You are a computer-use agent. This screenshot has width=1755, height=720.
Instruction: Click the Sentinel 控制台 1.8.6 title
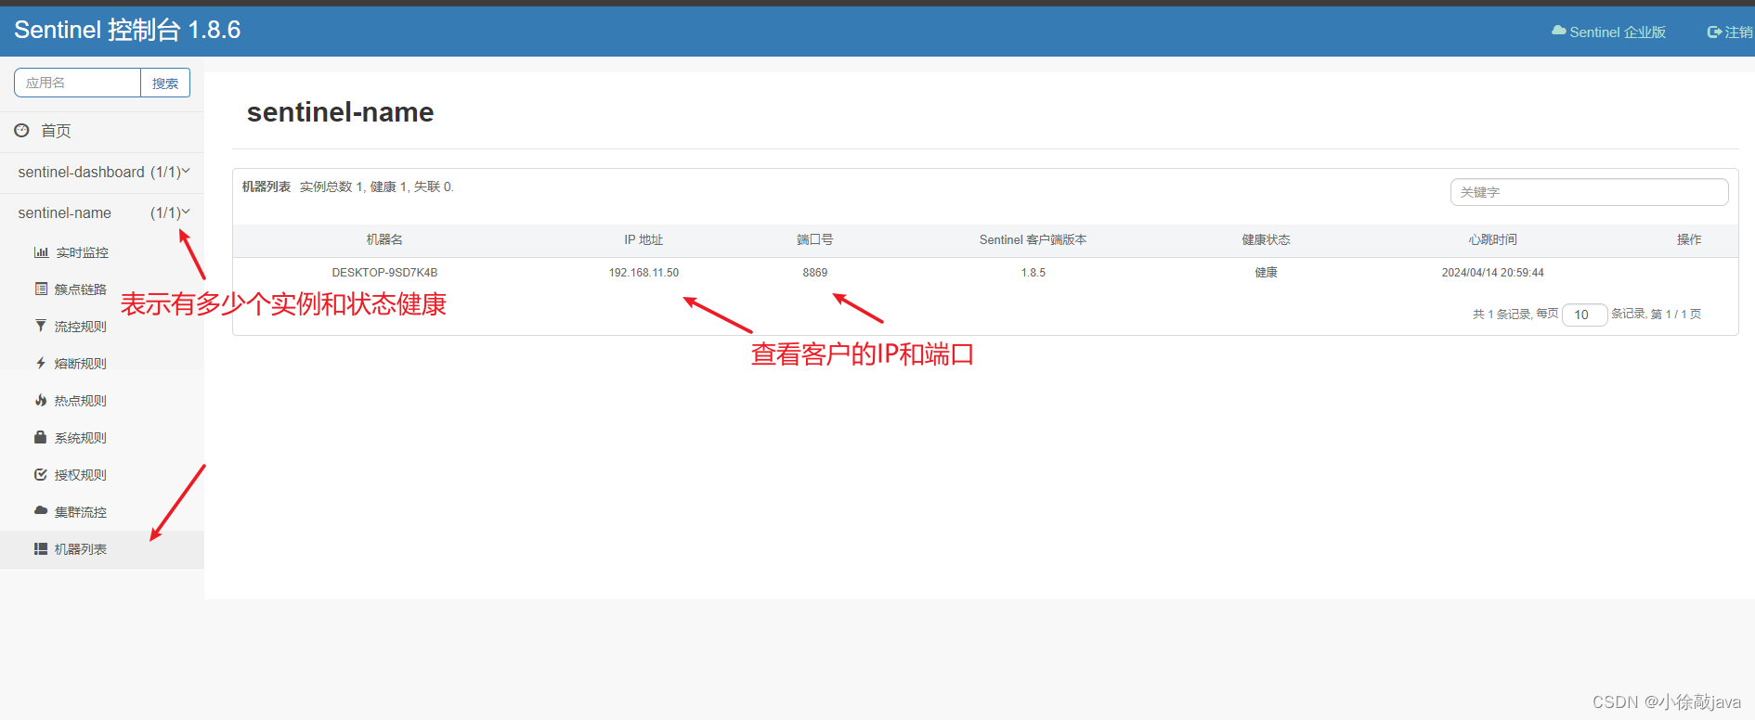coord(127,30)
